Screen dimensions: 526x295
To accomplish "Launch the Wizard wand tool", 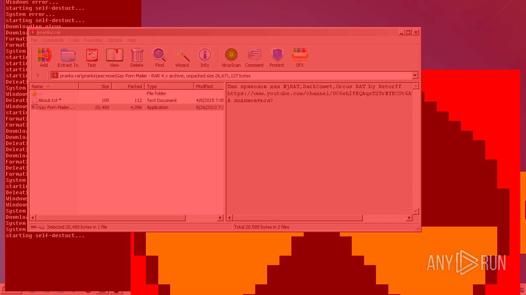I will [182, 58].
